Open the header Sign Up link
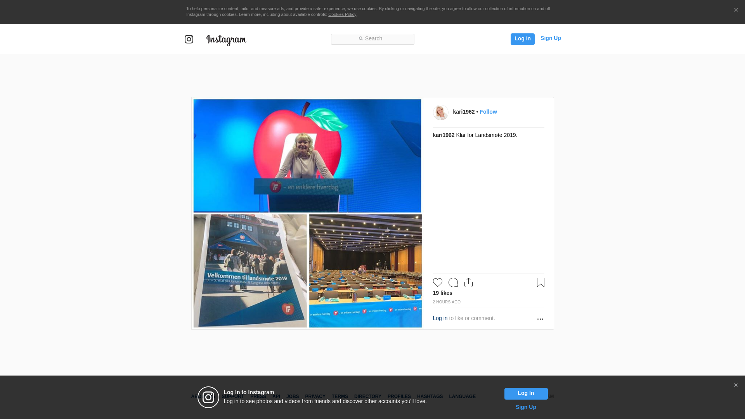Screen dimensions: 745x419 551,38
